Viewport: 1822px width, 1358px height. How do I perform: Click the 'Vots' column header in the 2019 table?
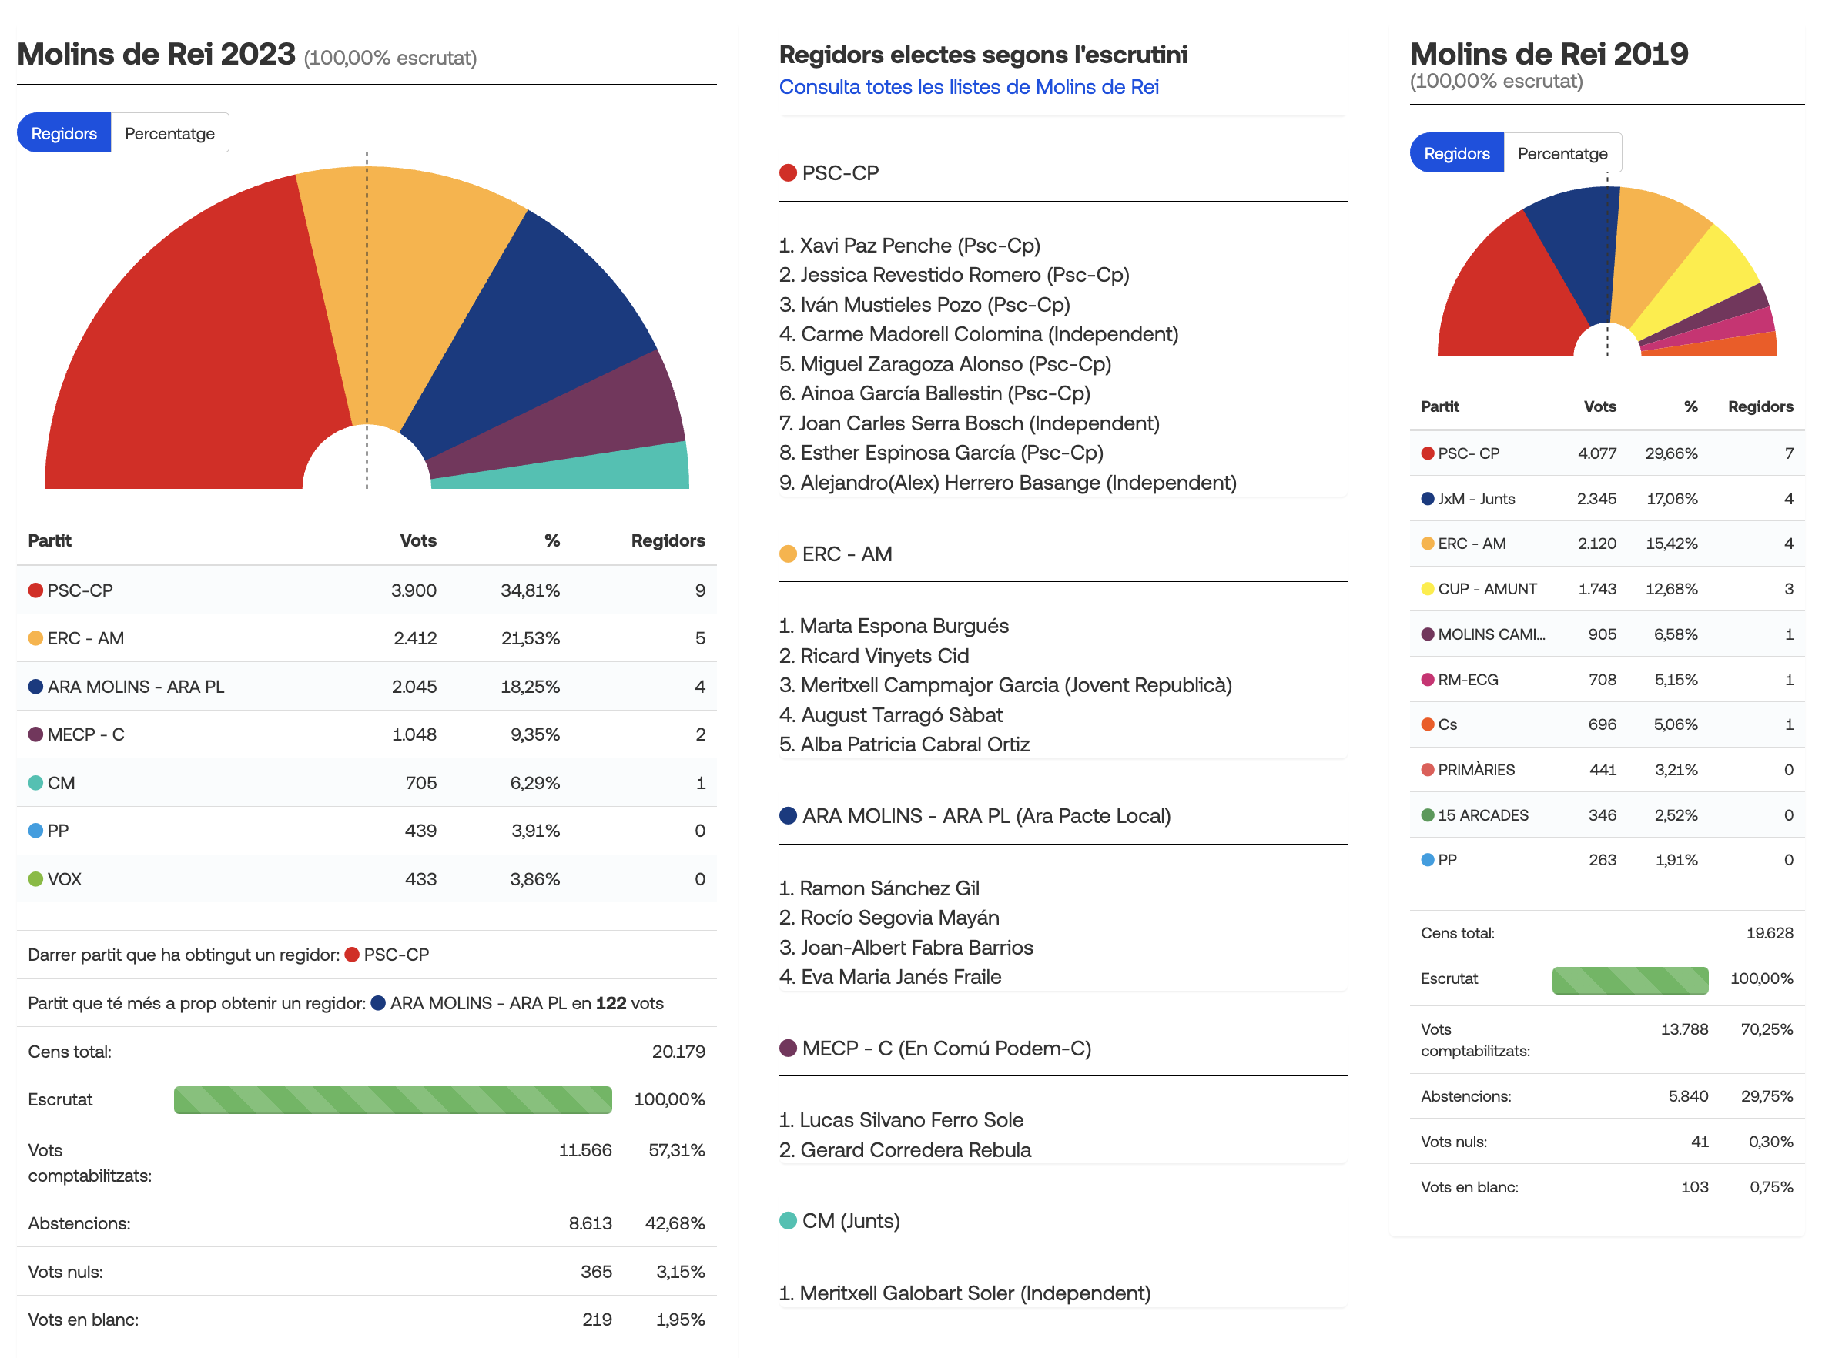(x=1599, y=406)
